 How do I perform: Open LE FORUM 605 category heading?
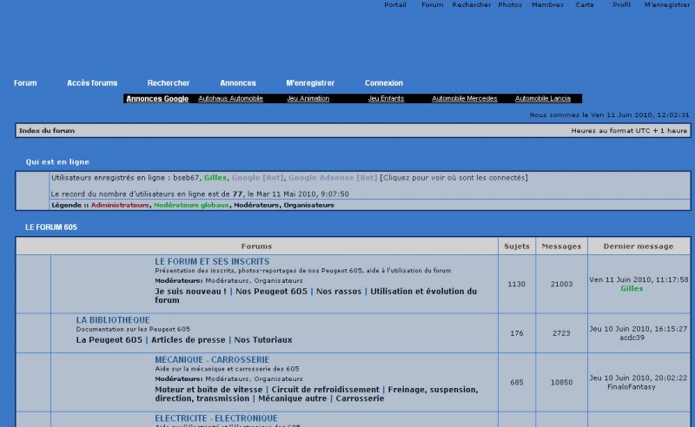pyautogui.click(x=51, y=227)
